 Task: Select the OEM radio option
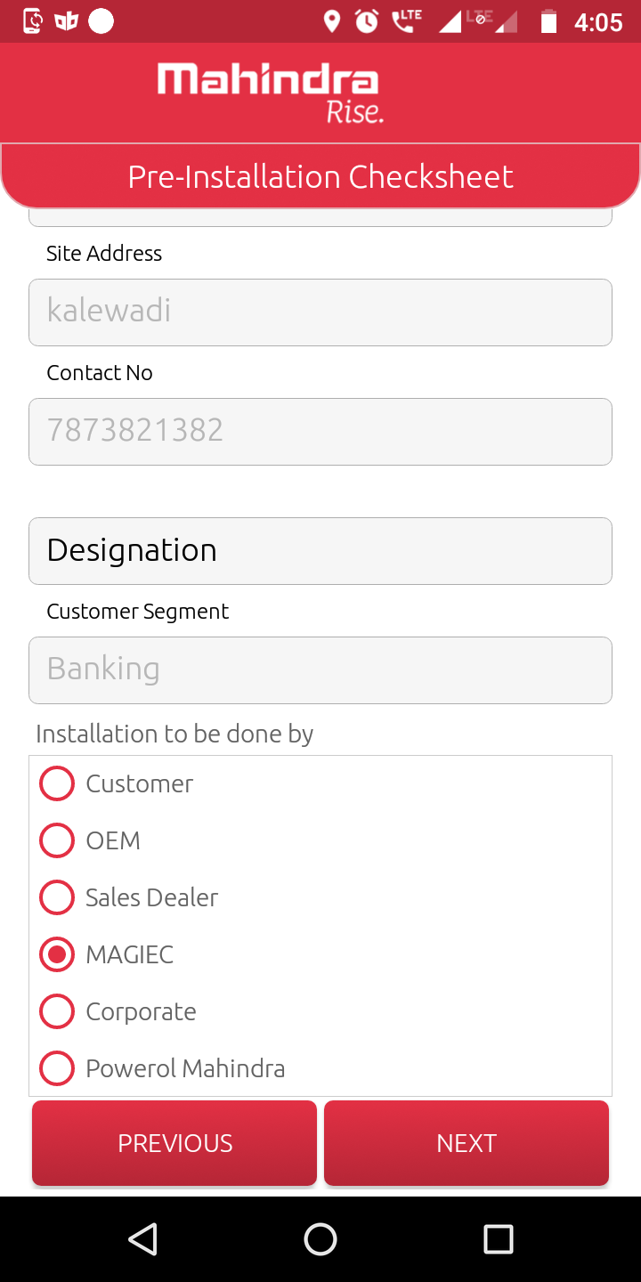[x=57, y=840]
